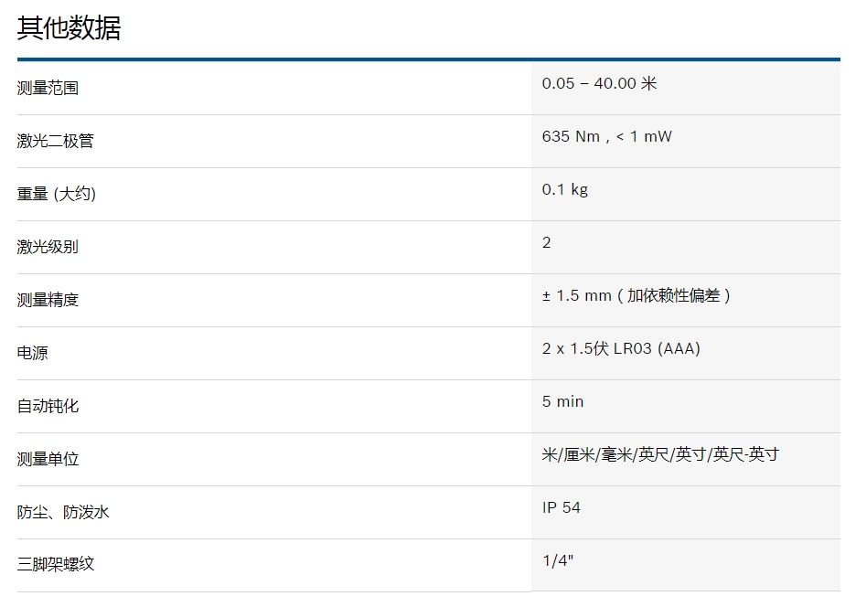The height and width of the screenshot is (607, 856).
Task: Select the IP 54 rating value
Action: coord(561,507)
